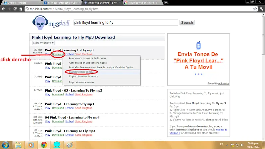Open Windows Explorer from taskbar

(18, 145)
